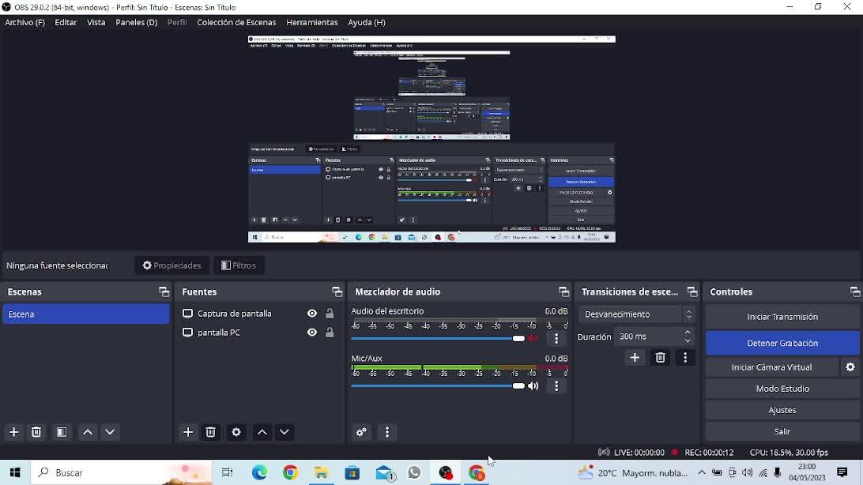
Task: Move scene up arrow in Escenas
Action: pyautogui.click(x=88, y=432)
